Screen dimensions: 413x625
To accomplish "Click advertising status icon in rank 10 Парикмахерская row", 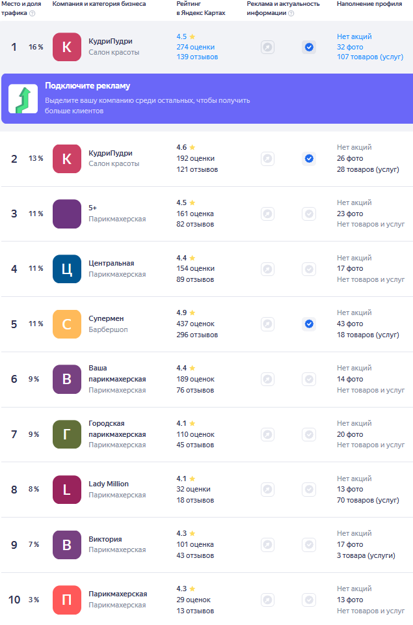I will click(267, 600).
